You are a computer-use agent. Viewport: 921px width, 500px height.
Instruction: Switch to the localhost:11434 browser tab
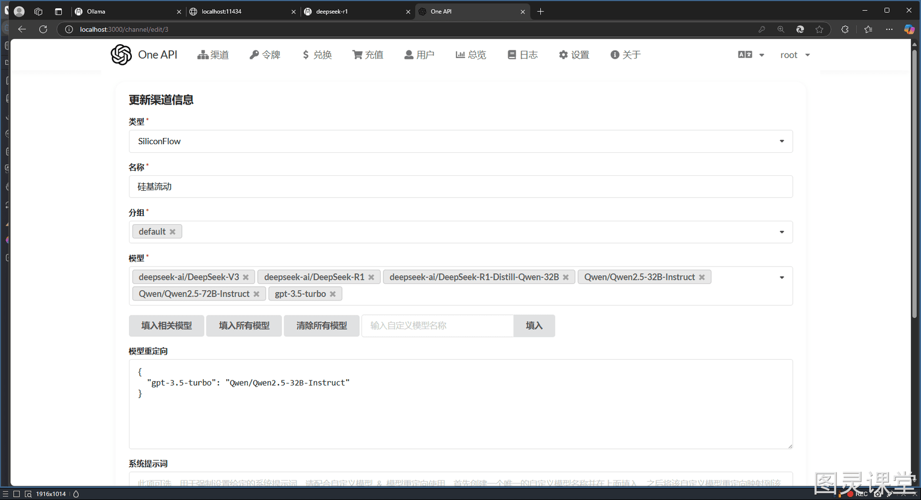242,11
